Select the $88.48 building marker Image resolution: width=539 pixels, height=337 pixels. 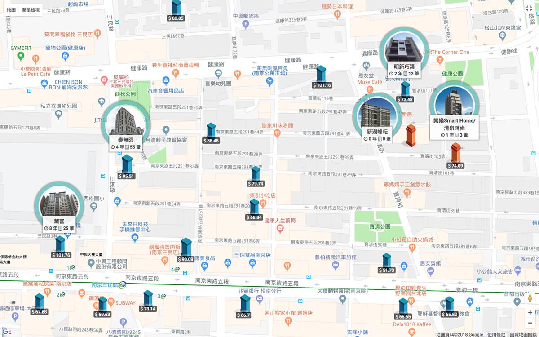coord(211,133)
